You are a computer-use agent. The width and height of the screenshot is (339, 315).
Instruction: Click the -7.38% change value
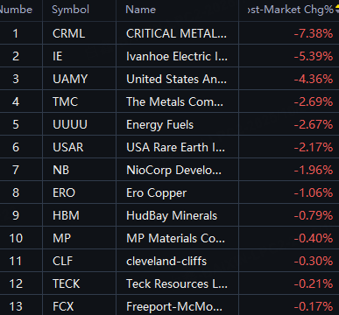314,33
